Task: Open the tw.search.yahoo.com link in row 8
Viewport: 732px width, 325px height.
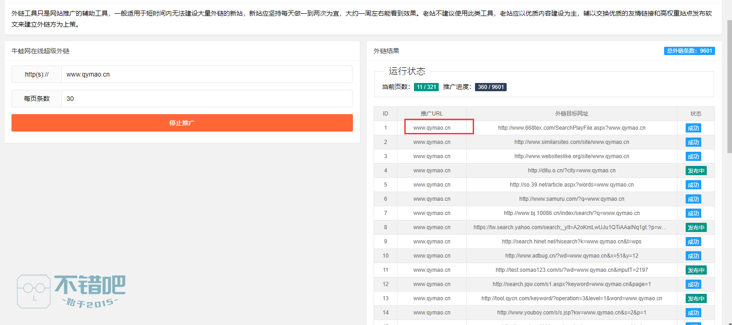Action: tap(570, 227)
